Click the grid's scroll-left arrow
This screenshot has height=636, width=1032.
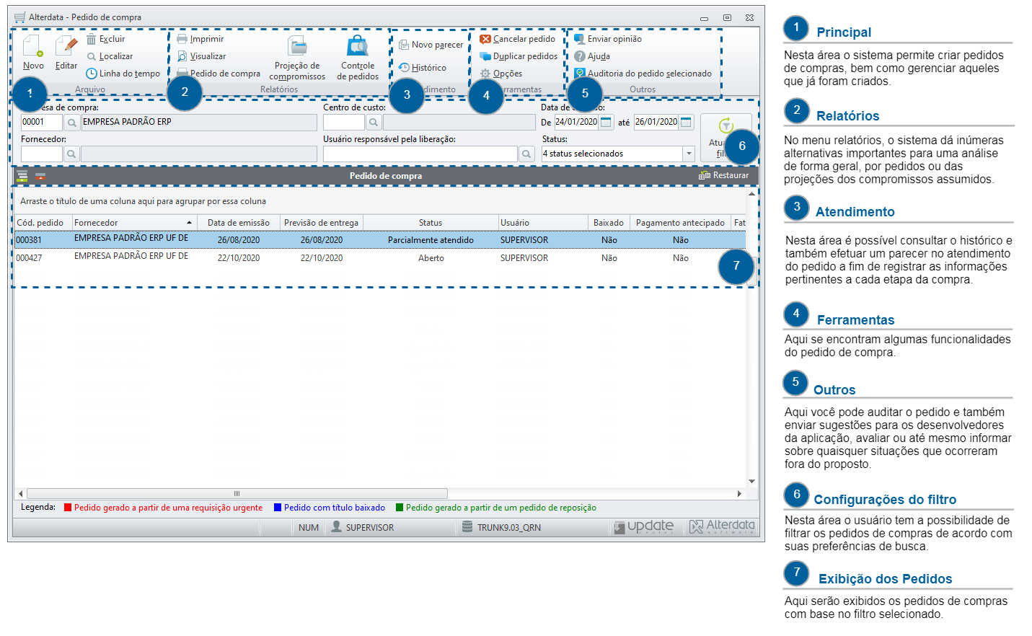[20, 494]
